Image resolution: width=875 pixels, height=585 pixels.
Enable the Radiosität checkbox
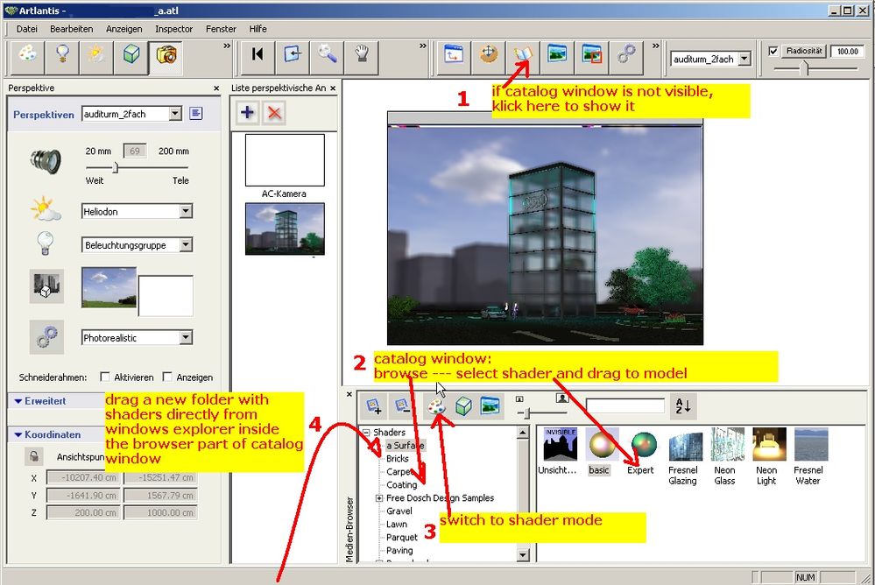pos(774,50)
